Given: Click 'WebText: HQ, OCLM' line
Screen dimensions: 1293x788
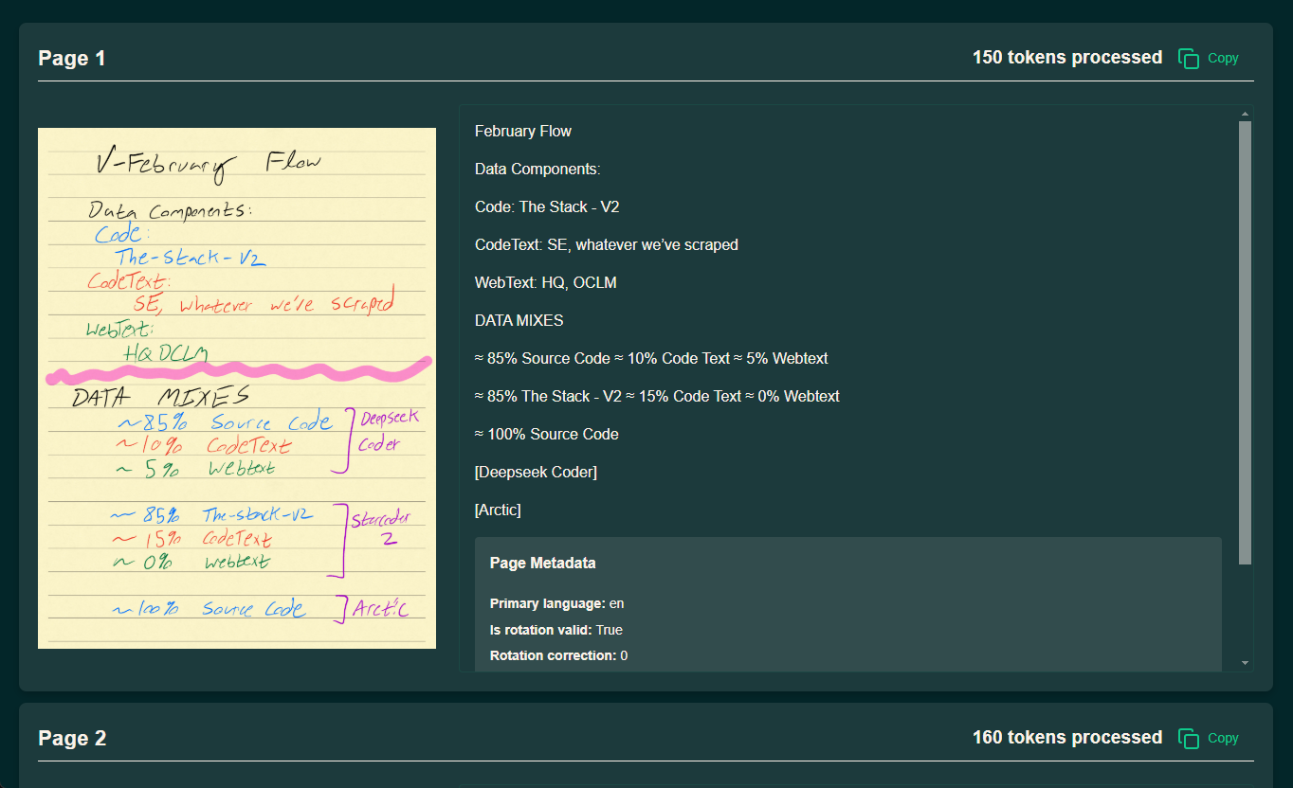Looking at the screenshot, I should pyautogui.click(x=546, y=282).
